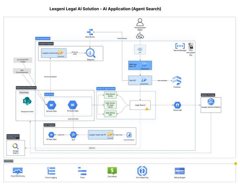Click the cloud upload/download icon
This screenshot has width=240, height=185.
coord(140,36)
